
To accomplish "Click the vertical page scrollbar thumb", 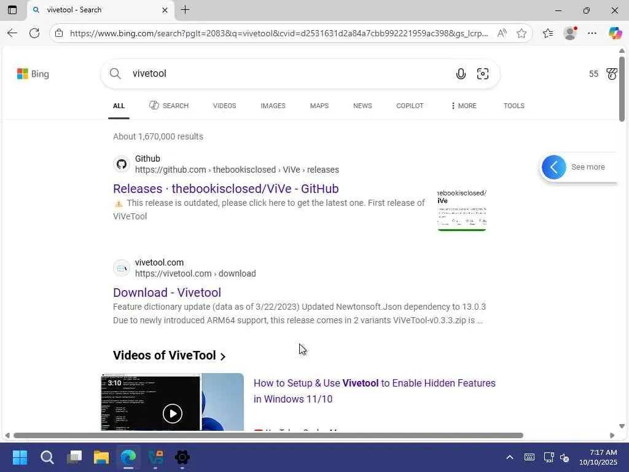I will 622,89.
